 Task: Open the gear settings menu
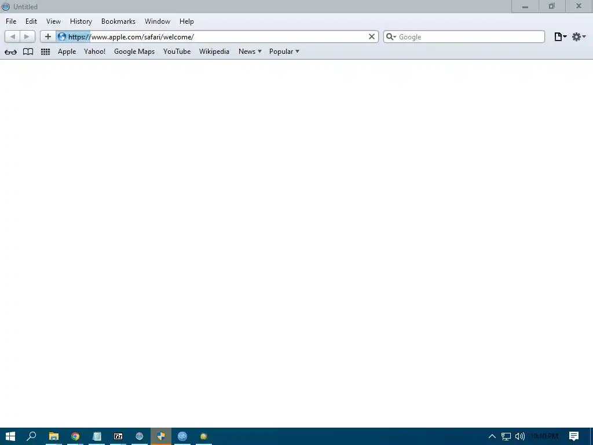pos(579,37)
